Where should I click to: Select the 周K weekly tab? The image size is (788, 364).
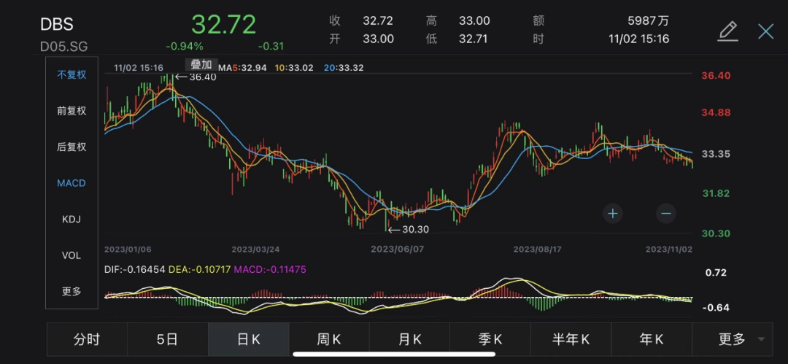[x=329, y=339]
